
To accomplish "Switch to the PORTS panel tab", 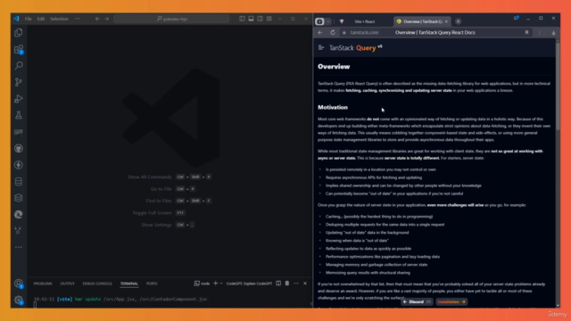I will [x=152, y=284].
